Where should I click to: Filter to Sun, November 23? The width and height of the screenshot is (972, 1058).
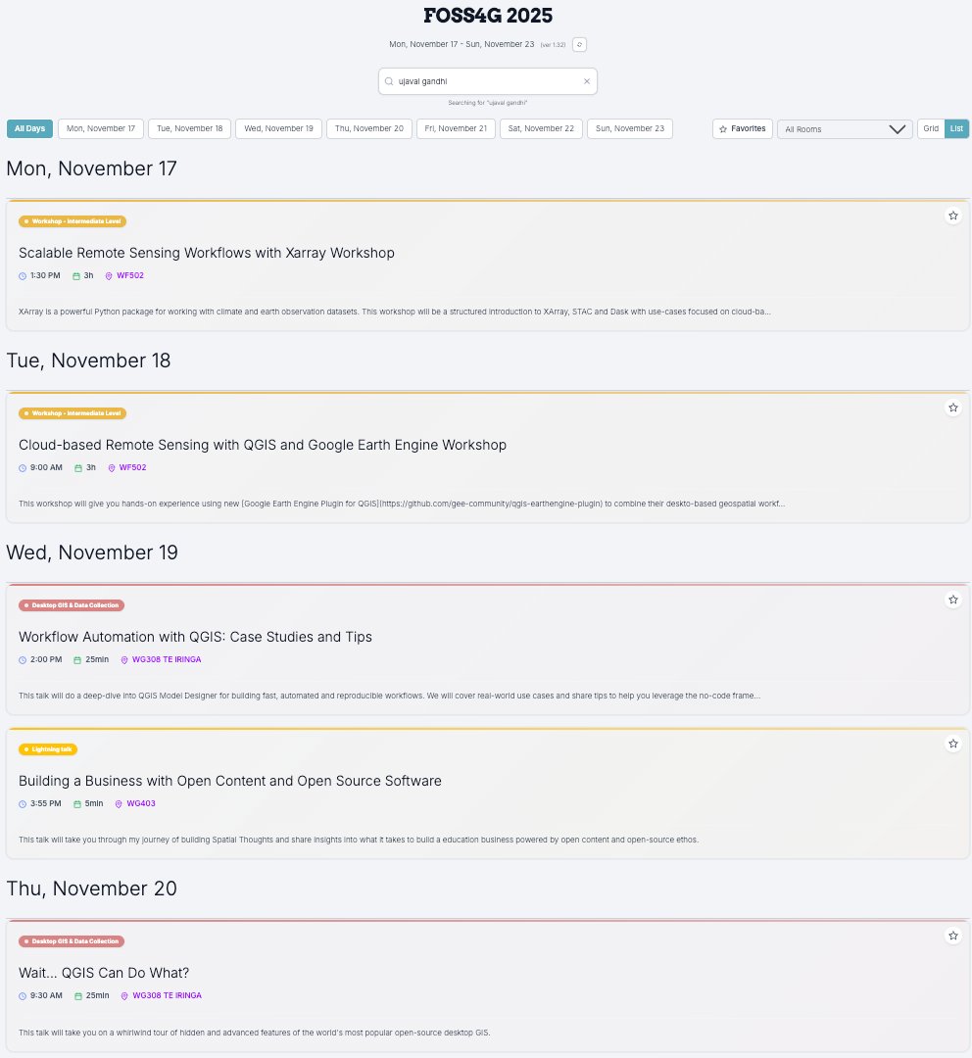click(x=630, y=129)
